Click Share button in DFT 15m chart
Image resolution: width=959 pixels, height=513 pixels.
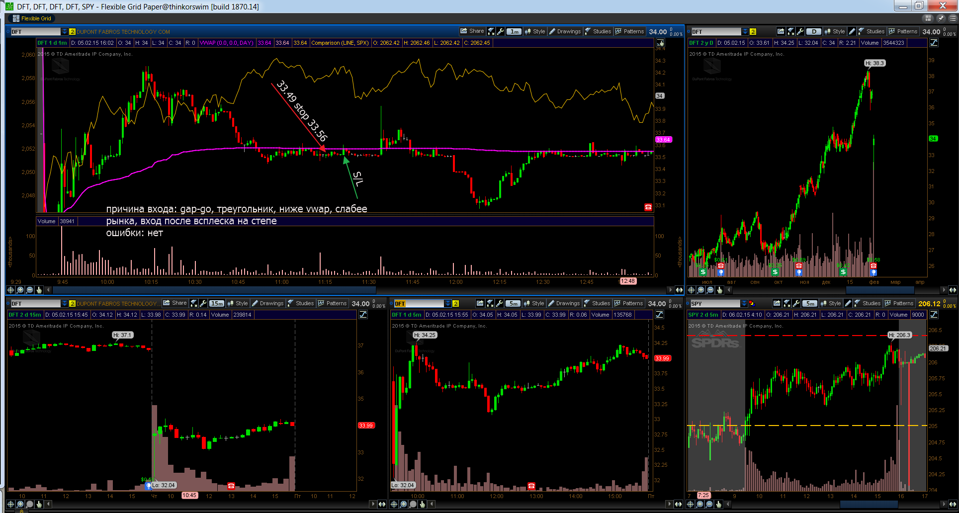pos(175,303)
